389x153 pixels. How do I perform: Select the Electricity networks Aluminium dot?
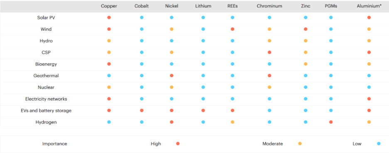pyautogui.click(x=369, y=99)
